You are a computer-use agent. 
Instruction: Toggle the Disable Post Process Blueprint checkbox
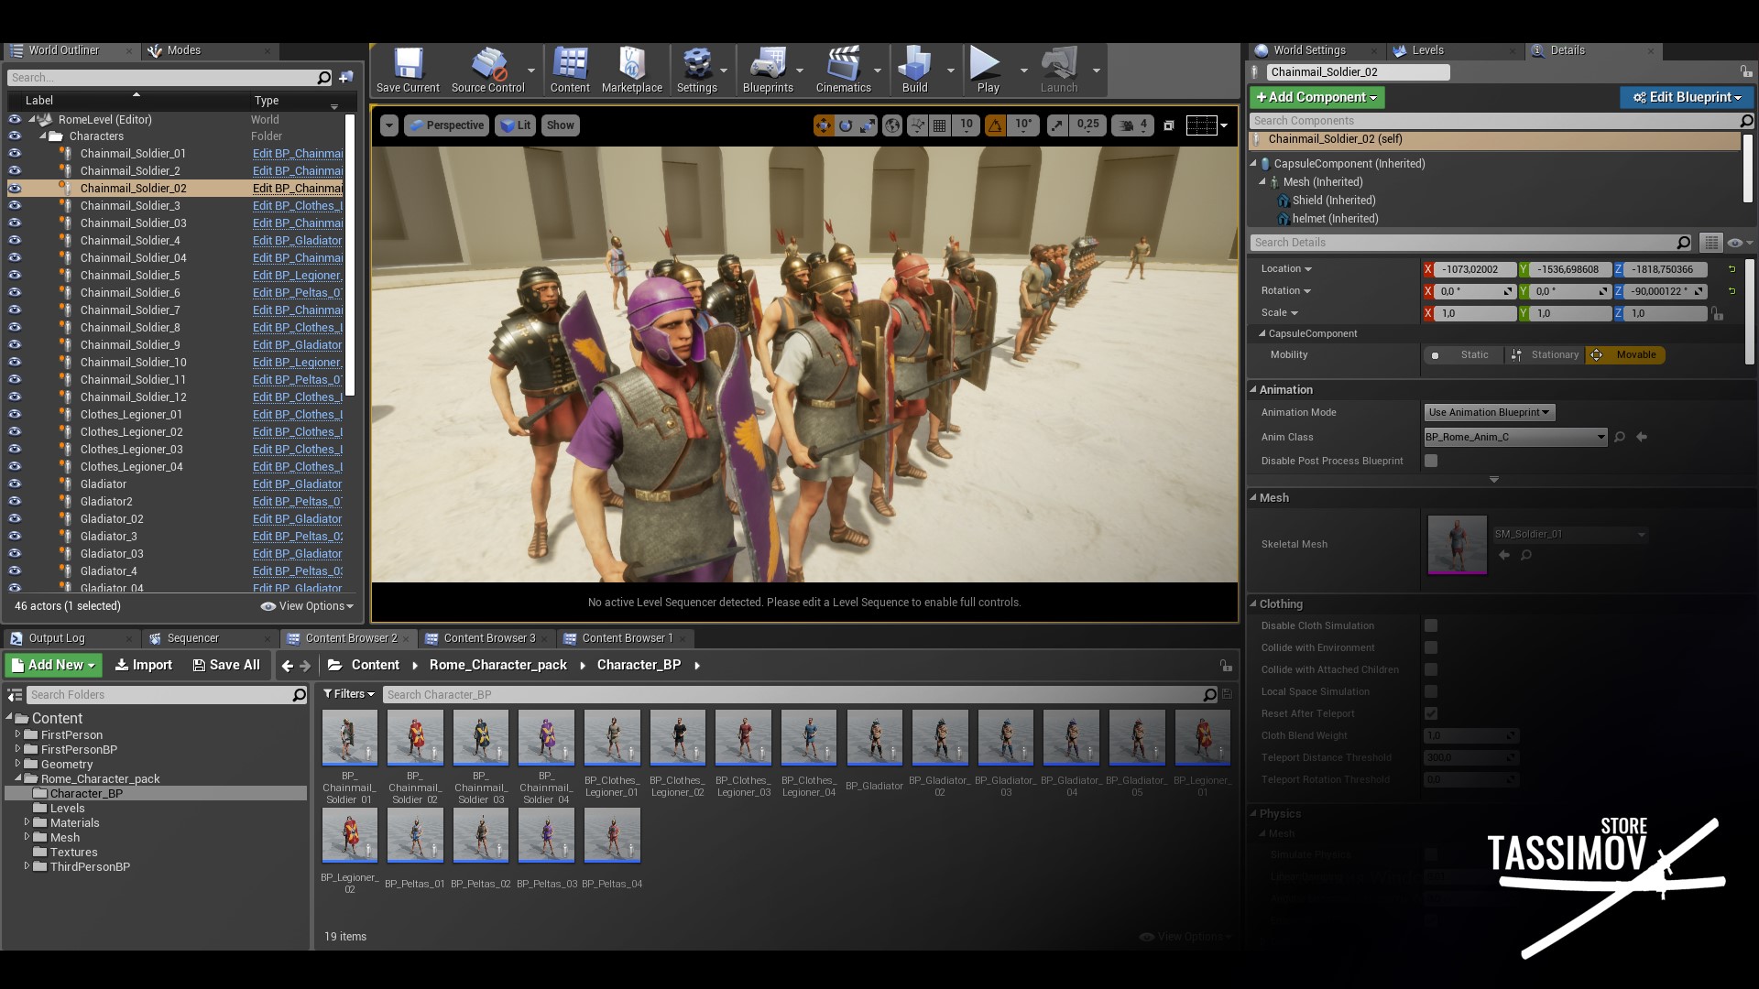click(x=1431, y=461)
